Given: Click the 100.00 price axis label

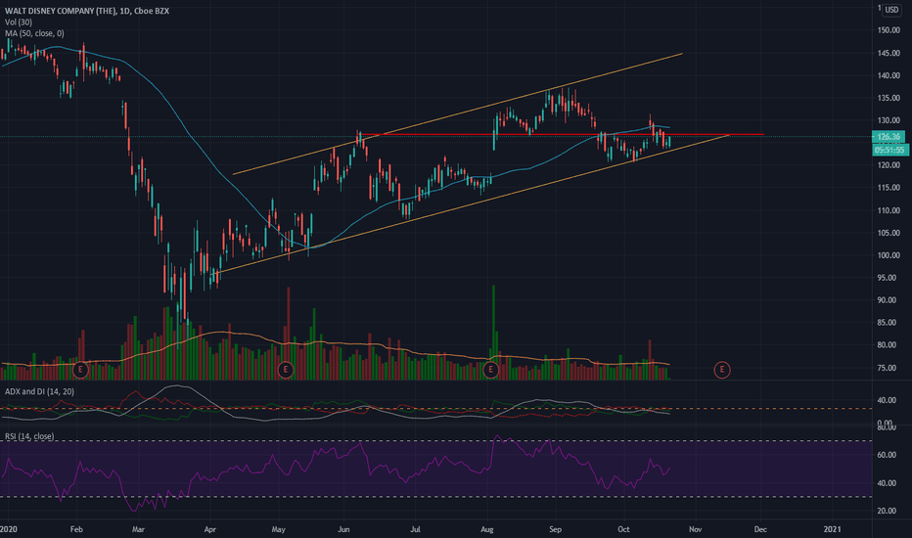Looking at the screenshot, I should (x=889, y=255).
